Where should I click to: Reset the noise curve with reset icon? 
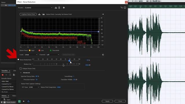[x=103, y=55]
